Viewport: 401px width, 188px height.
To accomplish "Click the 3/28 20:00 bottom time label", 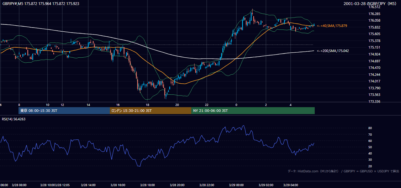I will pyautogui.click(x=177, y=185).
